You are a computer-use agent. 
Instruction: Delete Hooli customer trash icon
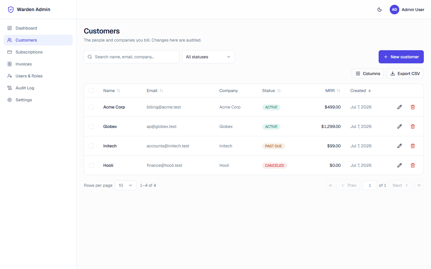click(413, 165)
